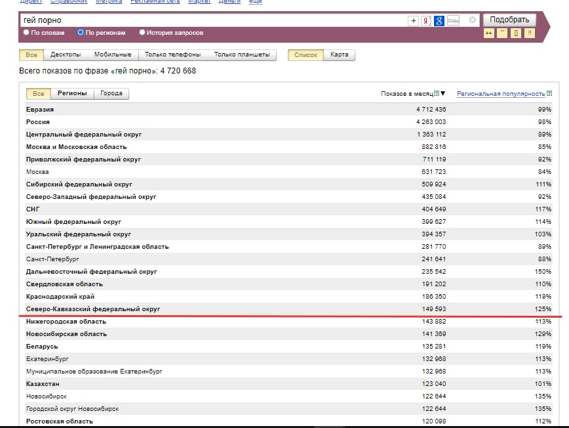
Task: Click the 'СНГ' row name
Action: 33,209
